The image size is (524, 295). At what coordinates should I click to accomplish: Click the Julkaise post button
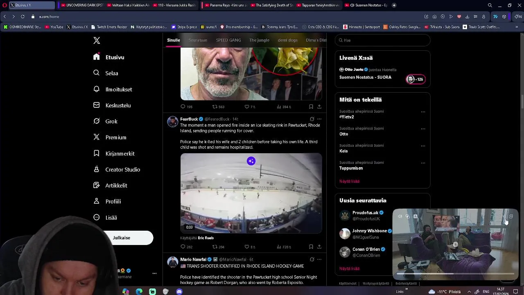[122, 238]
